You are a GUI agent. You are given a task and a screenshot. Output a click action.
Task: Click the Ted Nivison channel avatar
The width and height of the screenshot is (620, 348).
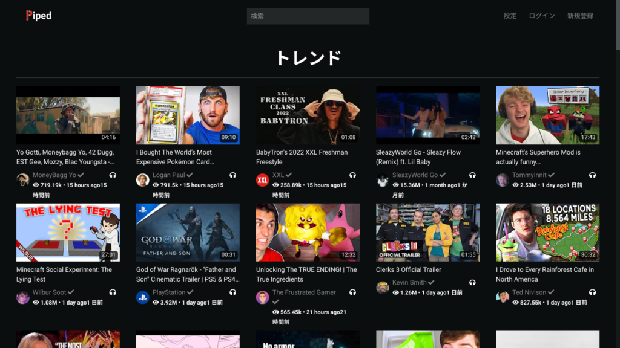click(503, 297)
